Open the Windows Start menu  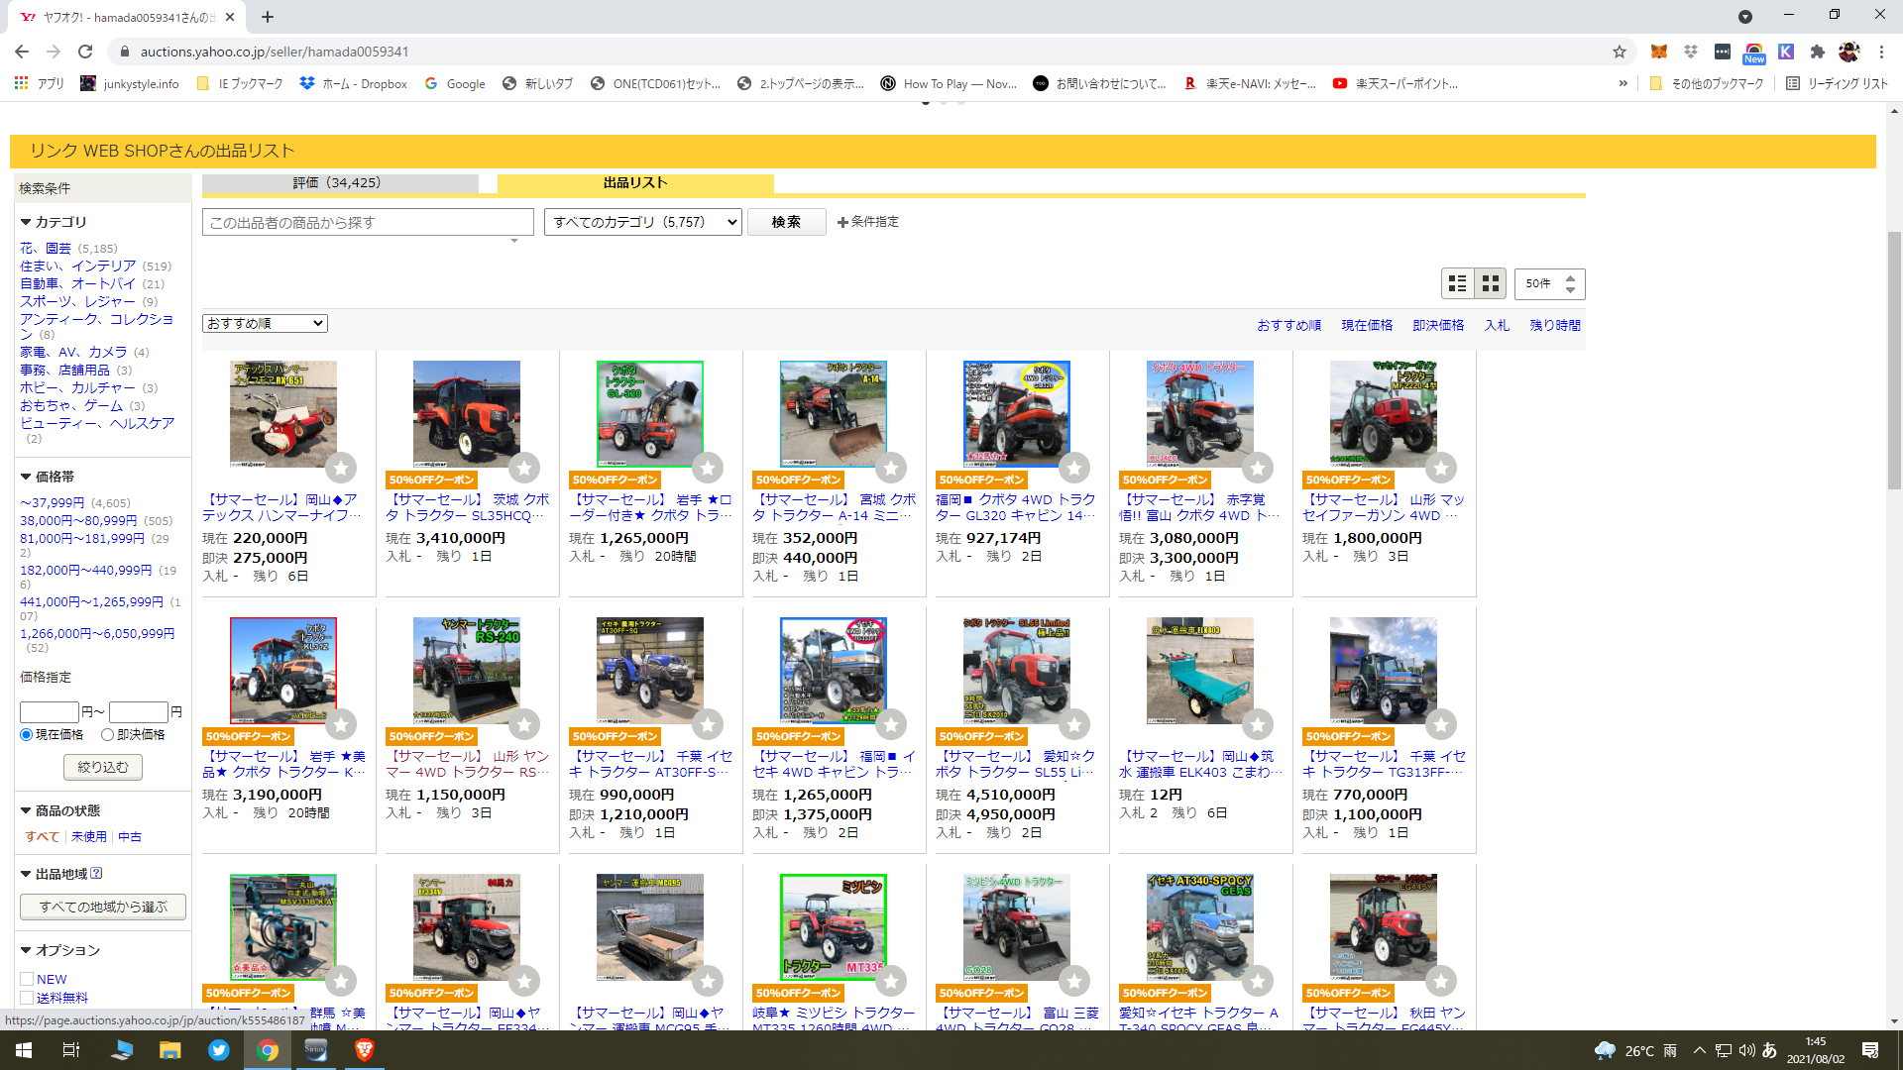coord(24,1050)
